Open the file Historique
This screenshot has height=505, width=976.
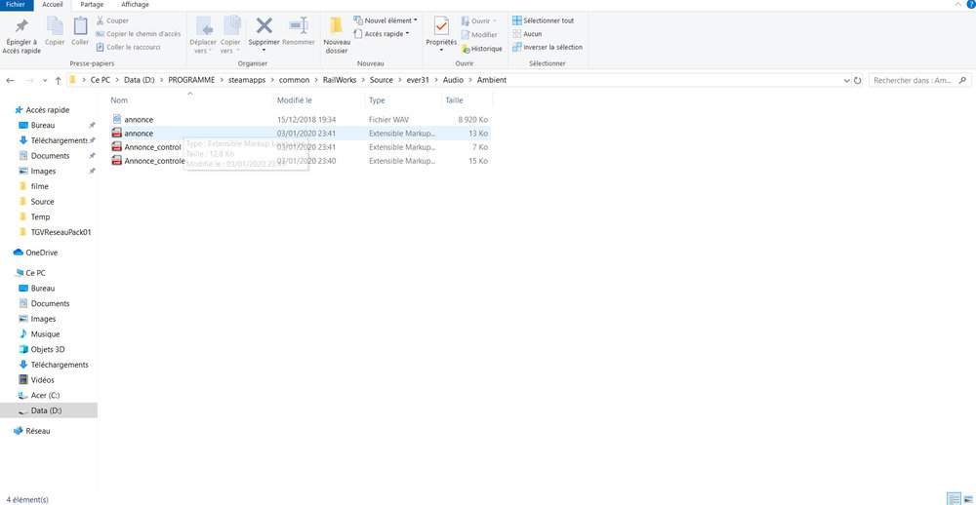point(482,49)
